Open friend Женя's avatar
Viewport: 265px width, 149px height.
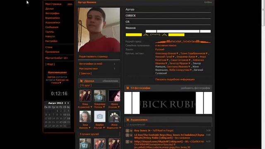114,116
